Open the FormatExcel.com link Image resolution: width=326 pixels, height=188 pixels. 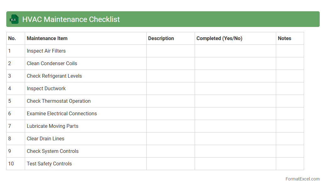[x=302, y=179]
